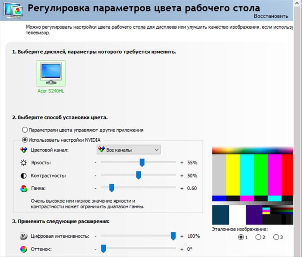The height and width of the screenshot is (257, 302).
Task: Click the Цифровая интенсивность NVIDIA icon
Action: tap(24, 236)
